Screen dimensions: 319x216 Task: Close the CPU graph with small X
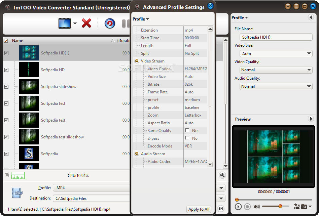[x=7, y=175]
